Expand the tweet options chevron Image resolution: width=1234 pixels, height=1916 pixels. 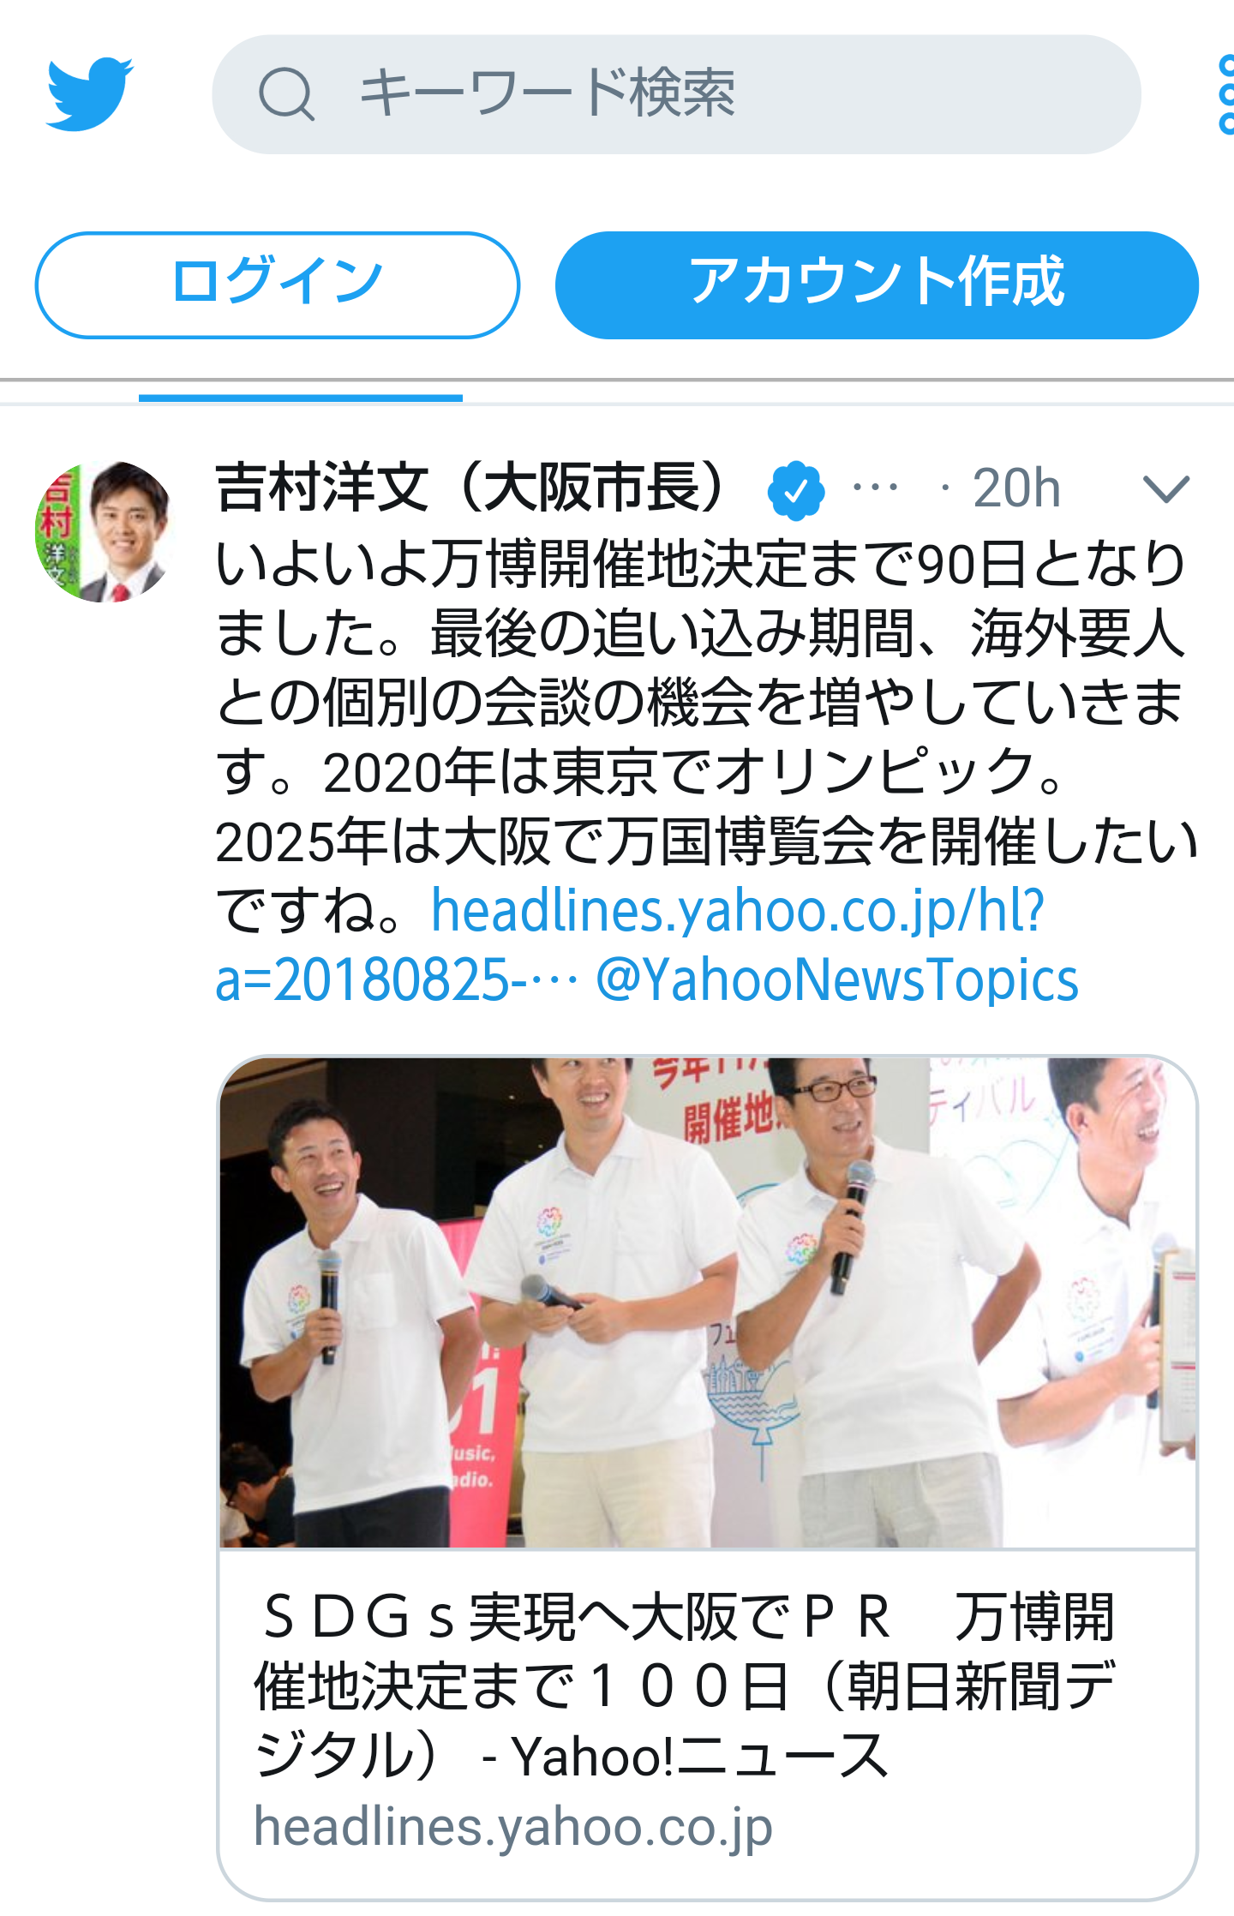[x=1166, y=489]
